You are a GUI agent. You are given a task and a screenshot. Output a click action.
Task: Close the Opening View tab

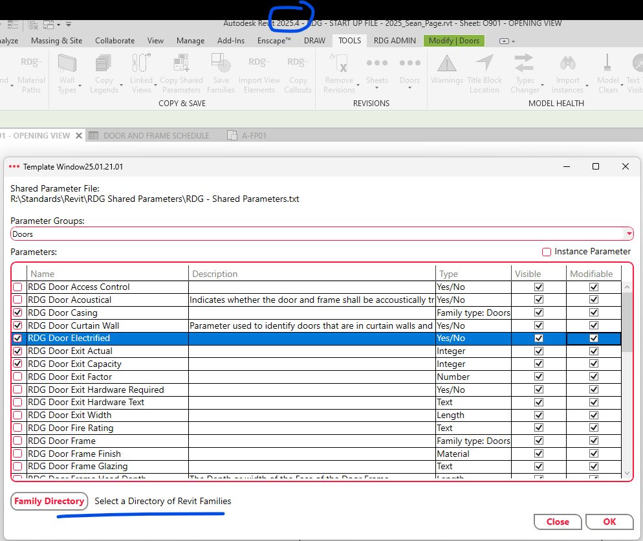coord(79,135)
